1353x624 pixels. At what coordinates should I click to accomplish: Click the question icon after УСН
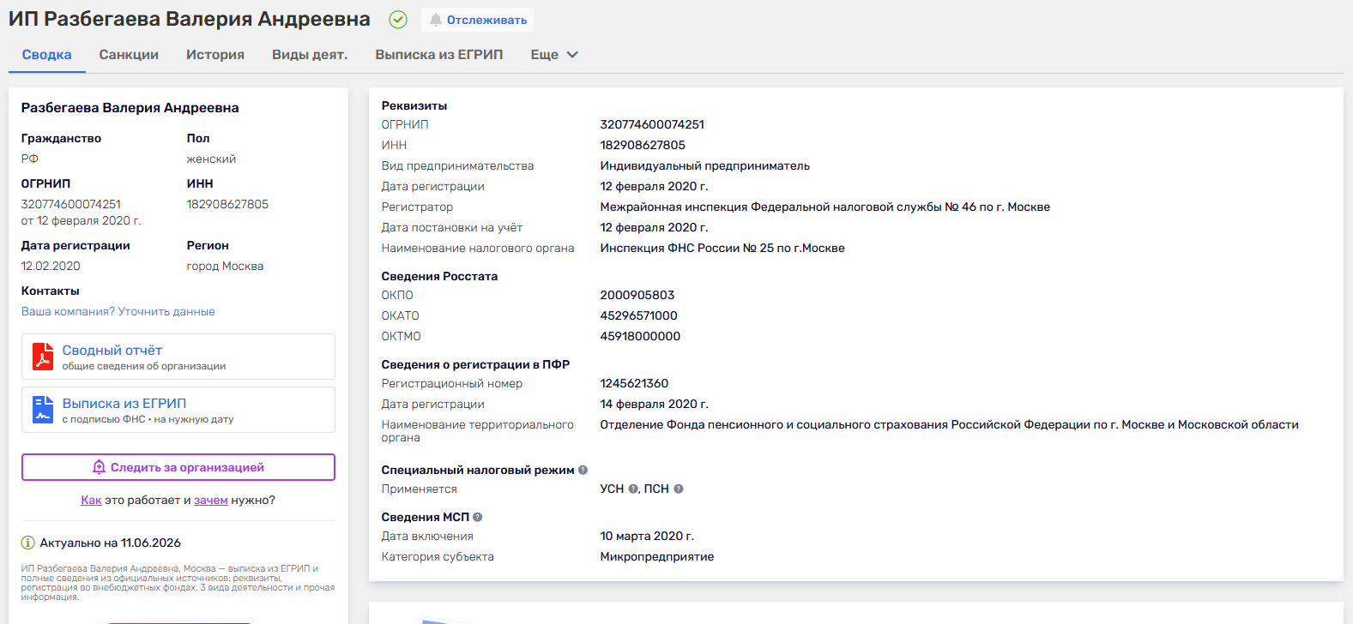tap(633, 489)
